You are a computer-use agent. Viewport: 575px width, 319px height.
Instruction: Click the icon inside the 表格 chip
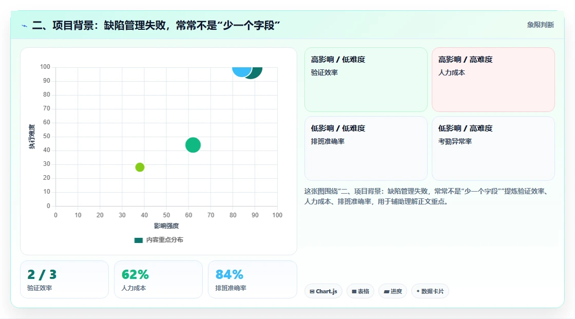point(354,291)
